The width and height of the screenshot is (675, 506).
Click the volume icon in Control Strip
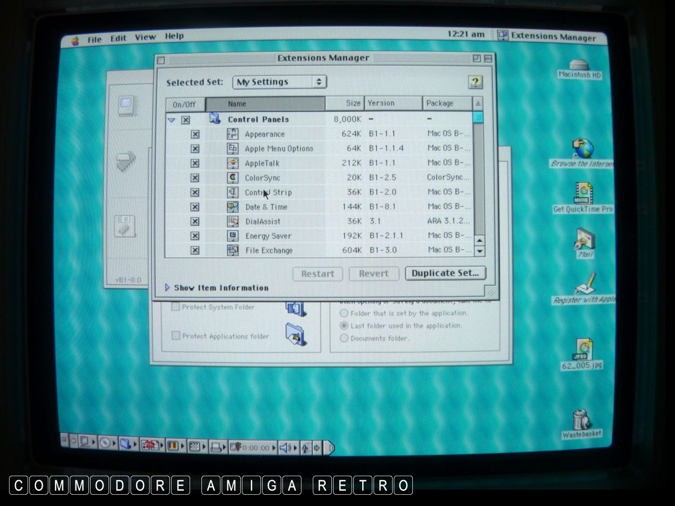pyautogui.click(x=285, y=448)
